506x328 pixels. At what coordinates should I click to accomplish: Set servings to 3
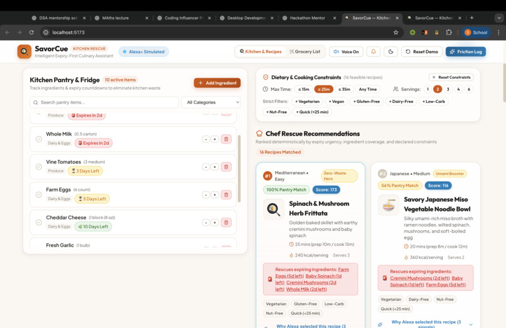click(x=448, y=89)
